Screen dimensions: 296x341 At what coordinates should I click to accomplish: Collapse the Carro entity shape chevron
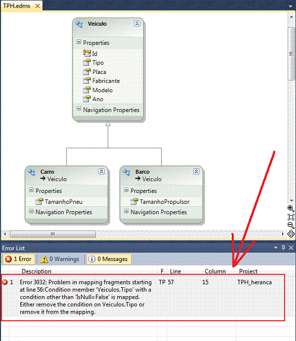point(101,172)
